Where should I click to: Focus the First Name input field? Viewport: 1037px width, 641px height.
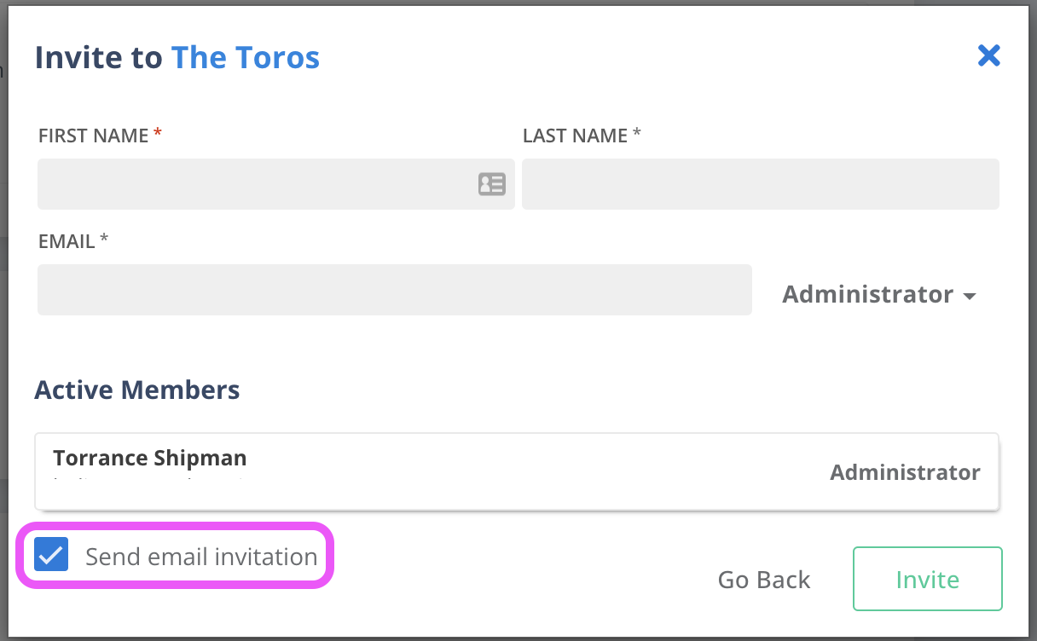[x=256, y=184]
